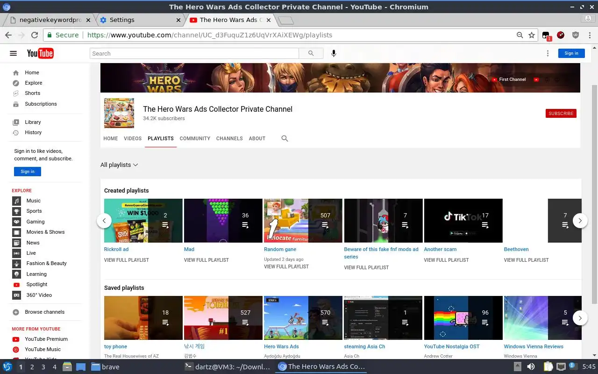The height and width of the screenshot is (374, 598).
Task: Open the Another scam TikTok thumbnail
Action: click(x=463, y=221)
